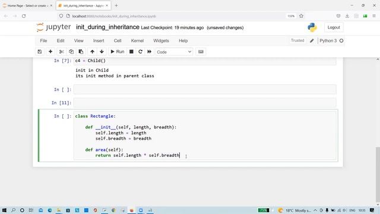Open the Windows Start menu
The height and width of the screenshot is (214, 380).
4,210
